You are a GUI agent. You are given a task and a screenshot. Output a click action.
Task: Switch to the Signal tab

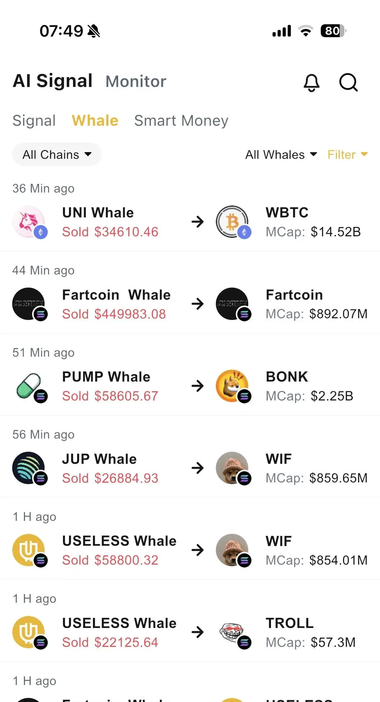coord(34,121)
